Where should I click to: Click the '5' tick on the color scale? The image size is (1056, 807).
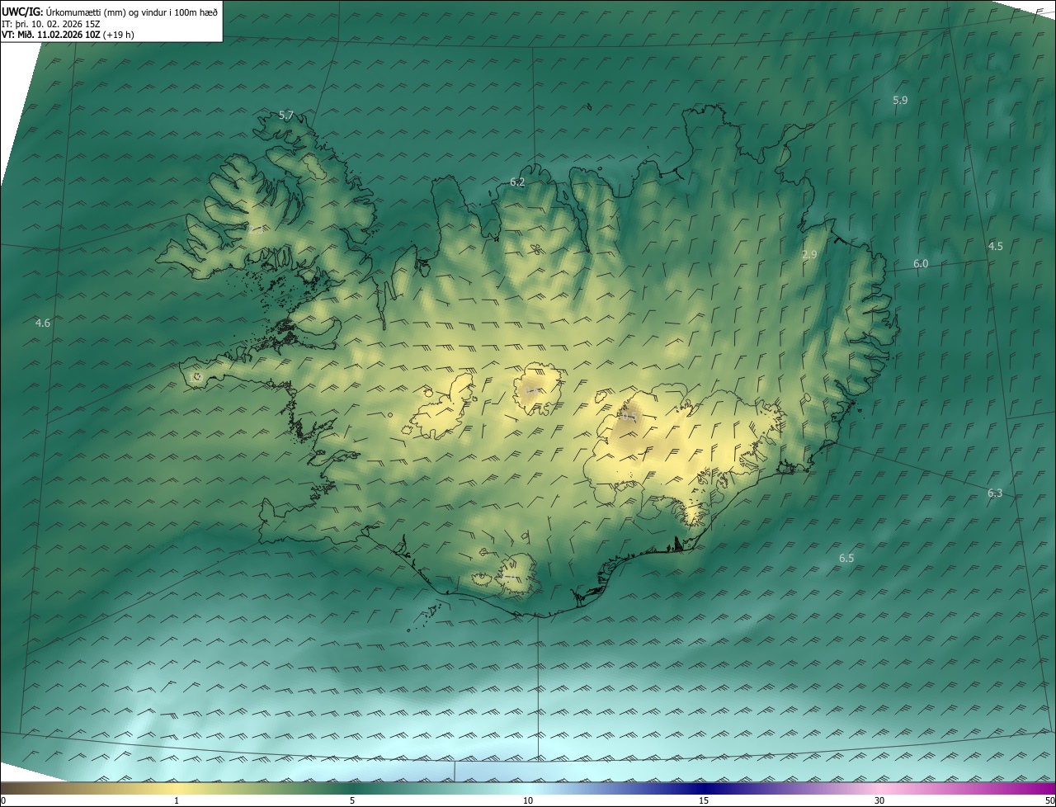click(352, 801)
